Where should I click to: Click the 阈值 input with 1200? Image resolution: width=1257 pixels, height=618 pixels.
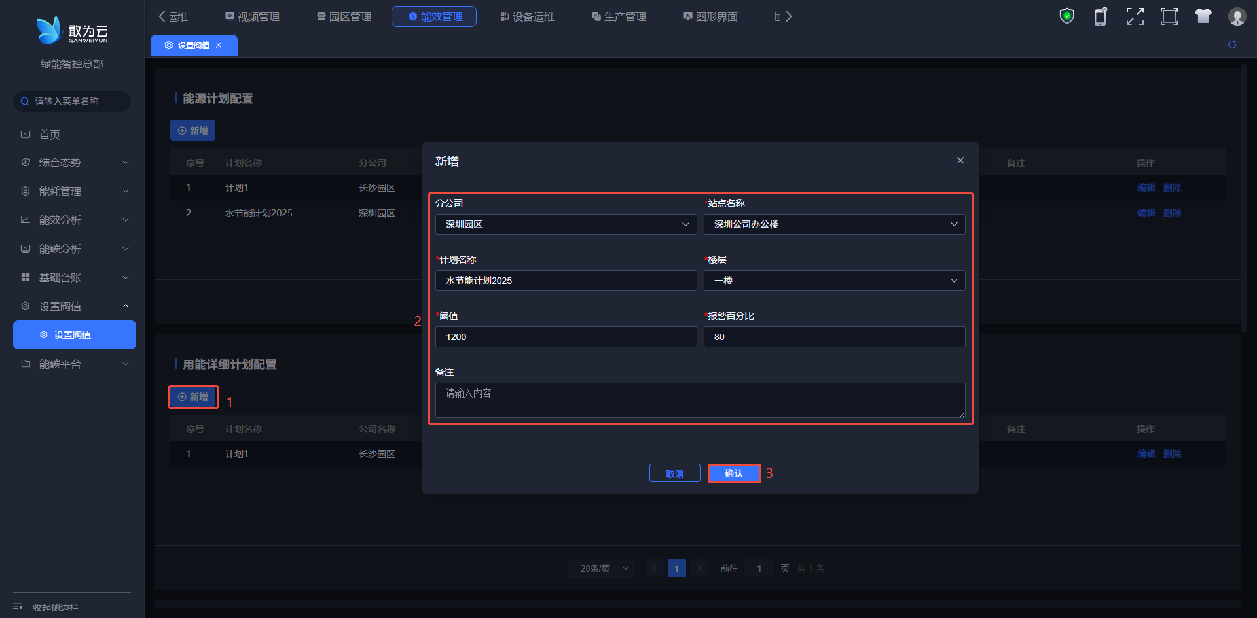point(566,337)
